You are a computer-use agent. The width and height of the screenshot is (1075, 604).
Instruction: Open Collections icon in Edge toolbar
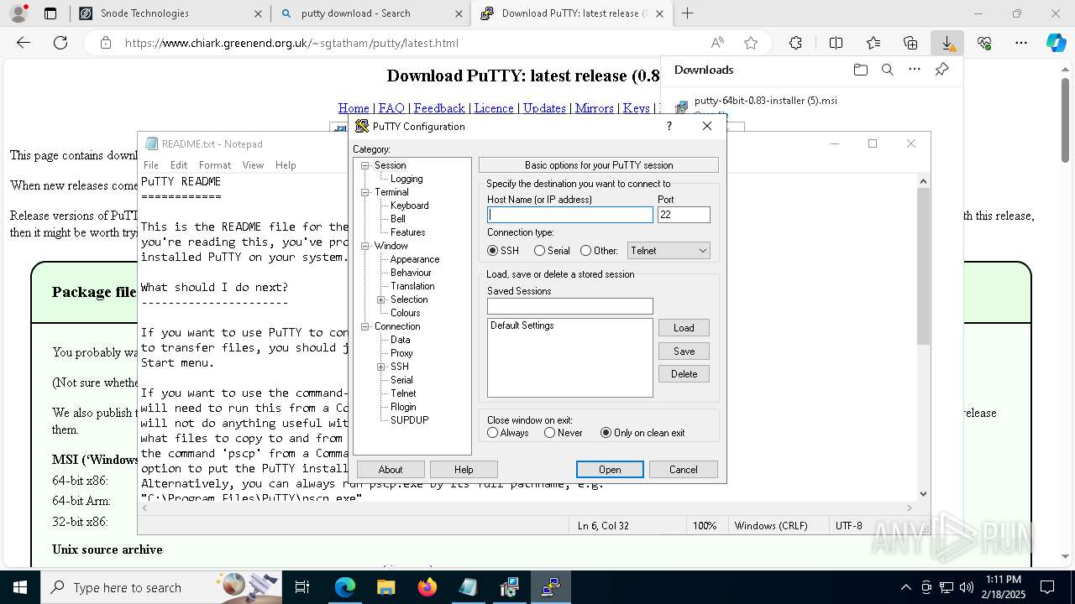(910, 43)
